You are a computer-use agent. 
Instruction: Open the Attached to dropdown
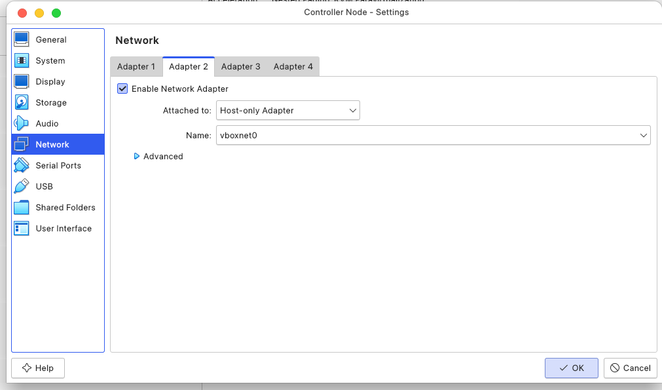coord(287,110)
